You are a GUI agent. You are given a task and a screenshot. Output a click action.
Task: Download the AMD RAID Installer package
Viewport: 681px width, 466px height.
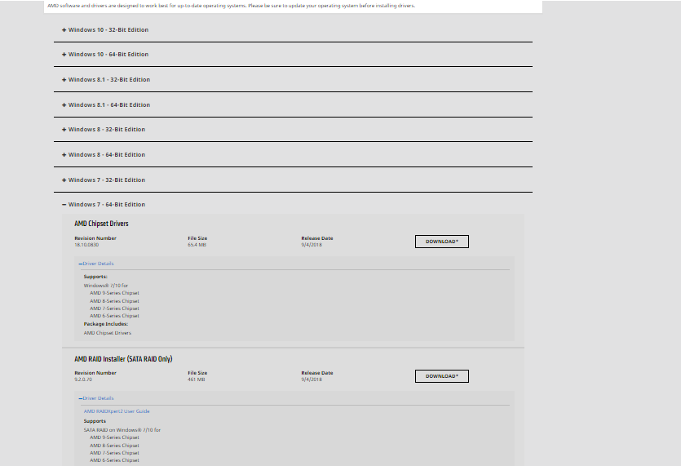442,376
